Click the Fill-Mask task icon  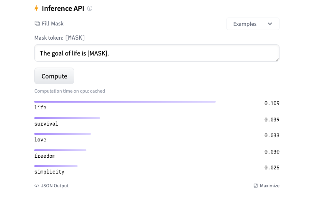[x=37, y=23]
